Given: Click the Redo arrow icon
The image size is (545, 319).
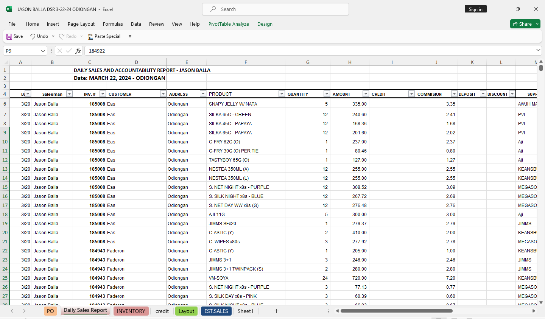Looking at the screenshot, I should 62,36.
